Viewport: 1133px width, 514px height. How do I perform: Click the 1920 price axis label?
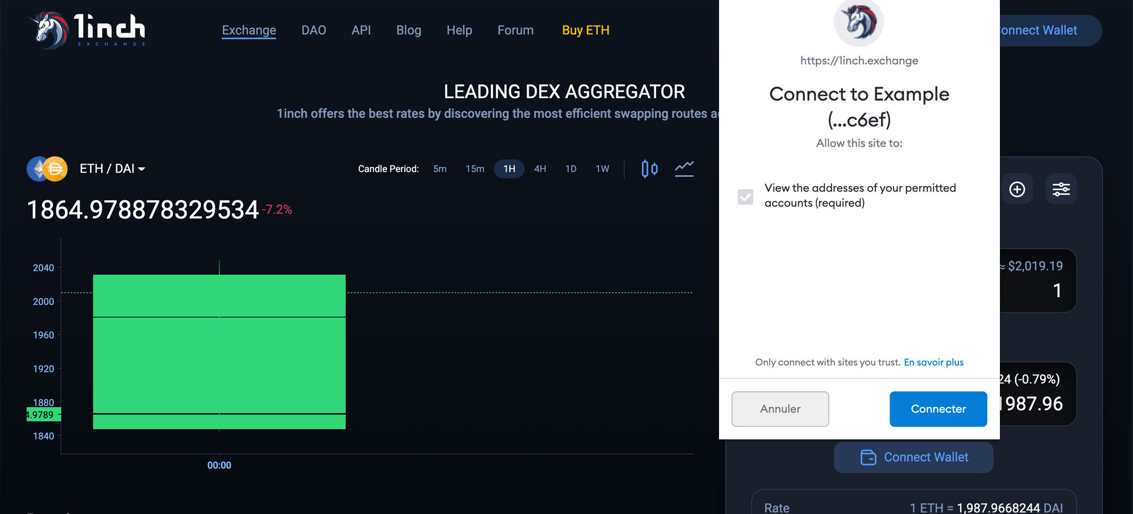point(44,369)
